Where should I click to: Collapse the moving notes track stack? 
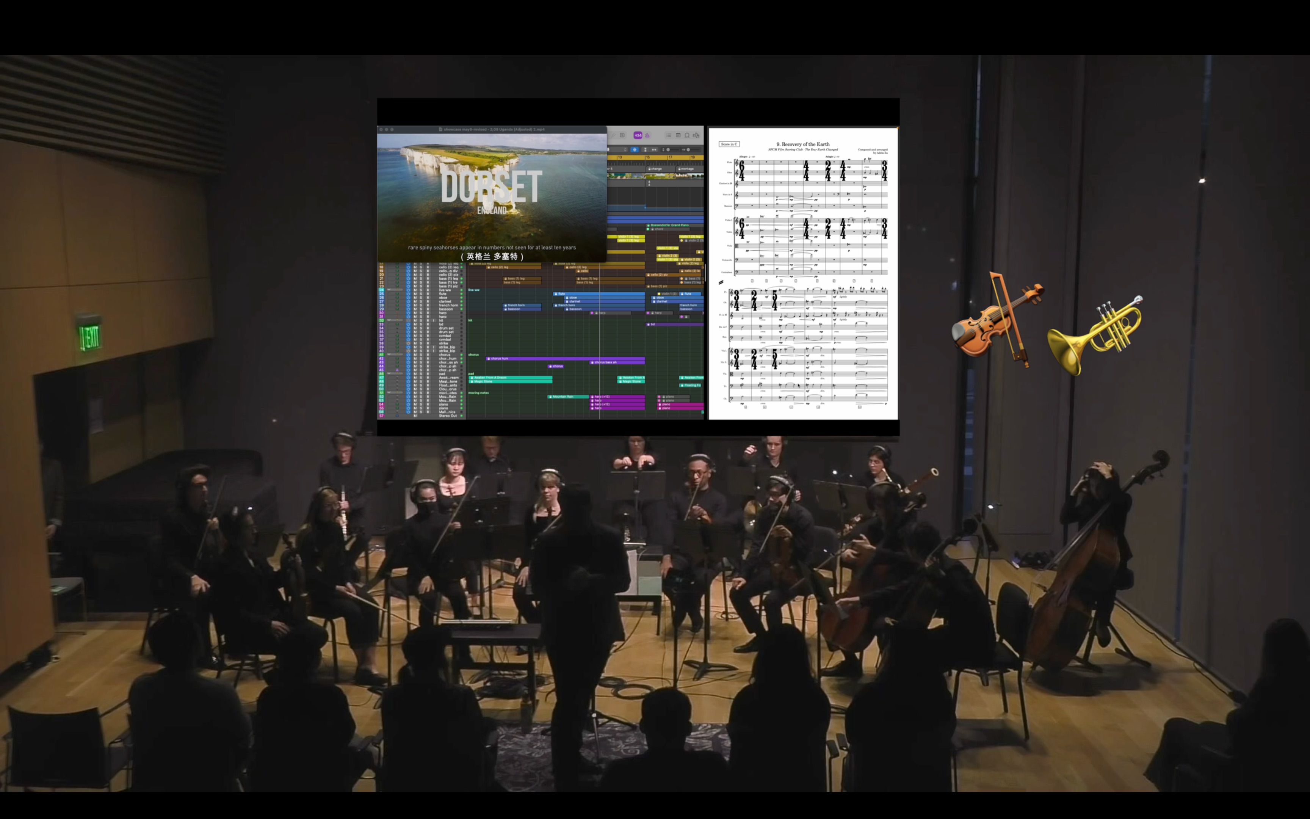tap(389, 393)
